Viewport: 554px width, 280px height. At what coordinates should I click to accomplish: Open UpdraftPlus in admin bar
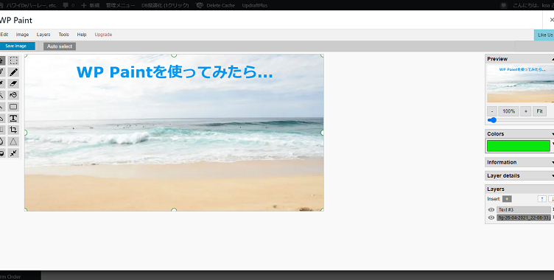(x=255, y=5)
